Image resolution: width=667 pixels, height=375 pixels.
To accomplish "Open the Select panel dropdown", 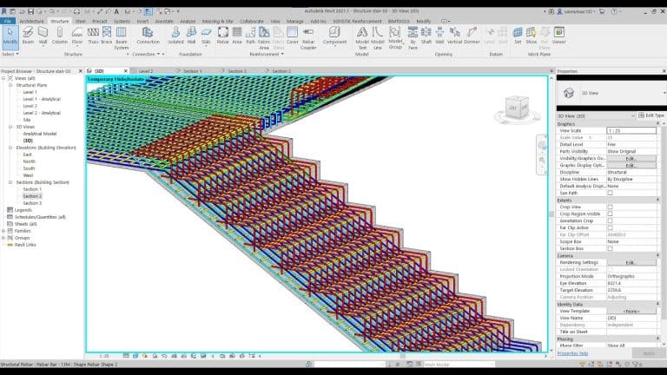I will (x=10, y=54).
